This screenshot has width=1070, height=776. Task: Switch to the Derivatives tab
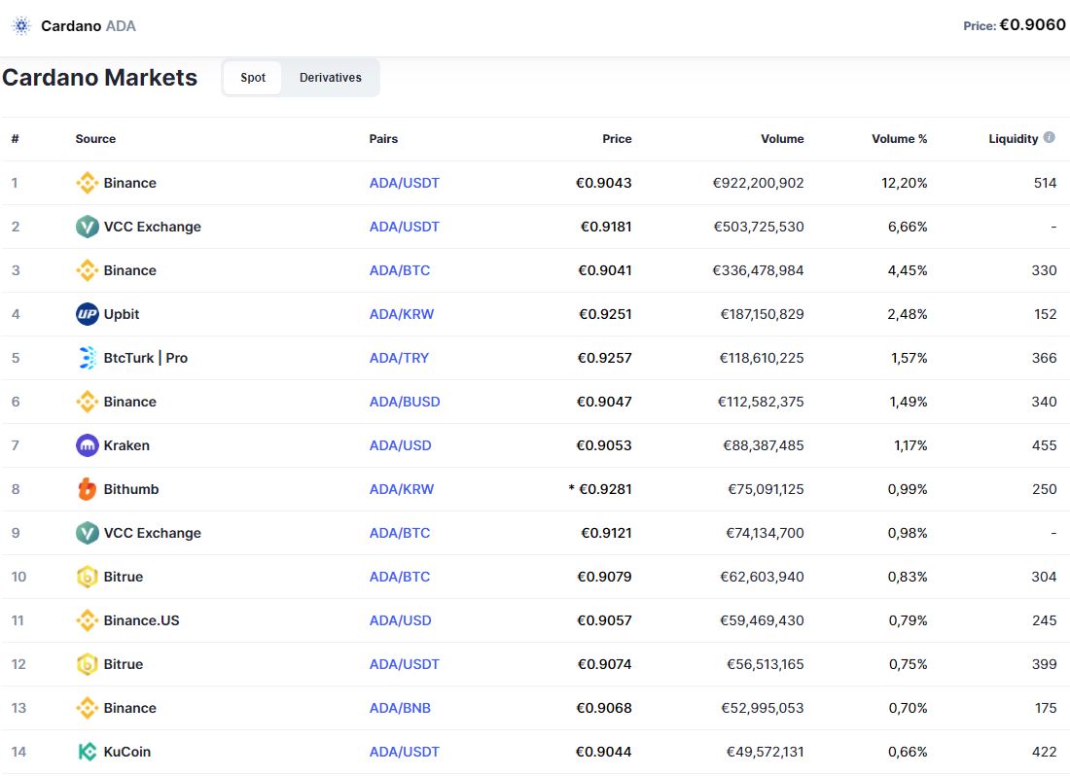tap(331, 78)
